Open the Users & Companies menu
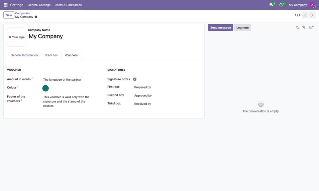This screenshot has width=319, height=191. point(68,5)
